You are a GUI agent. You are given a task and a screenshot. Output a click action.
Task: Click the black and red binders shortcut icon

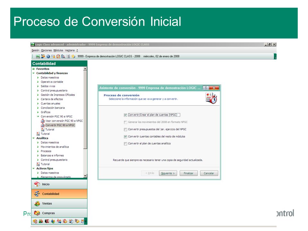47,221
